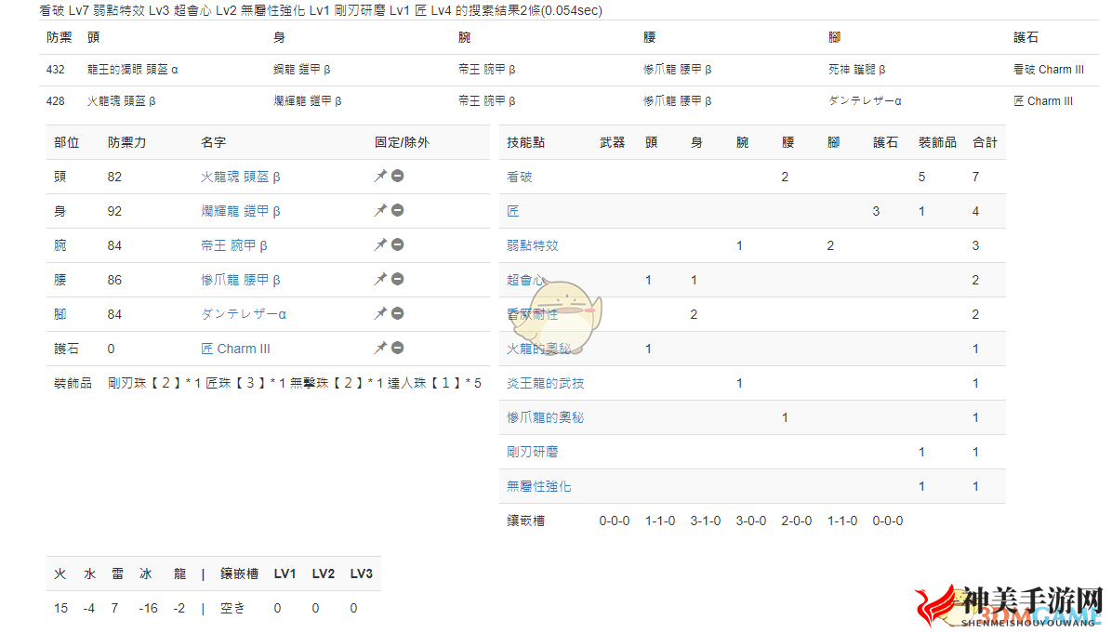Click the 空き empty slots label
The image size is (1112, 633).
(x=232, y=608)
